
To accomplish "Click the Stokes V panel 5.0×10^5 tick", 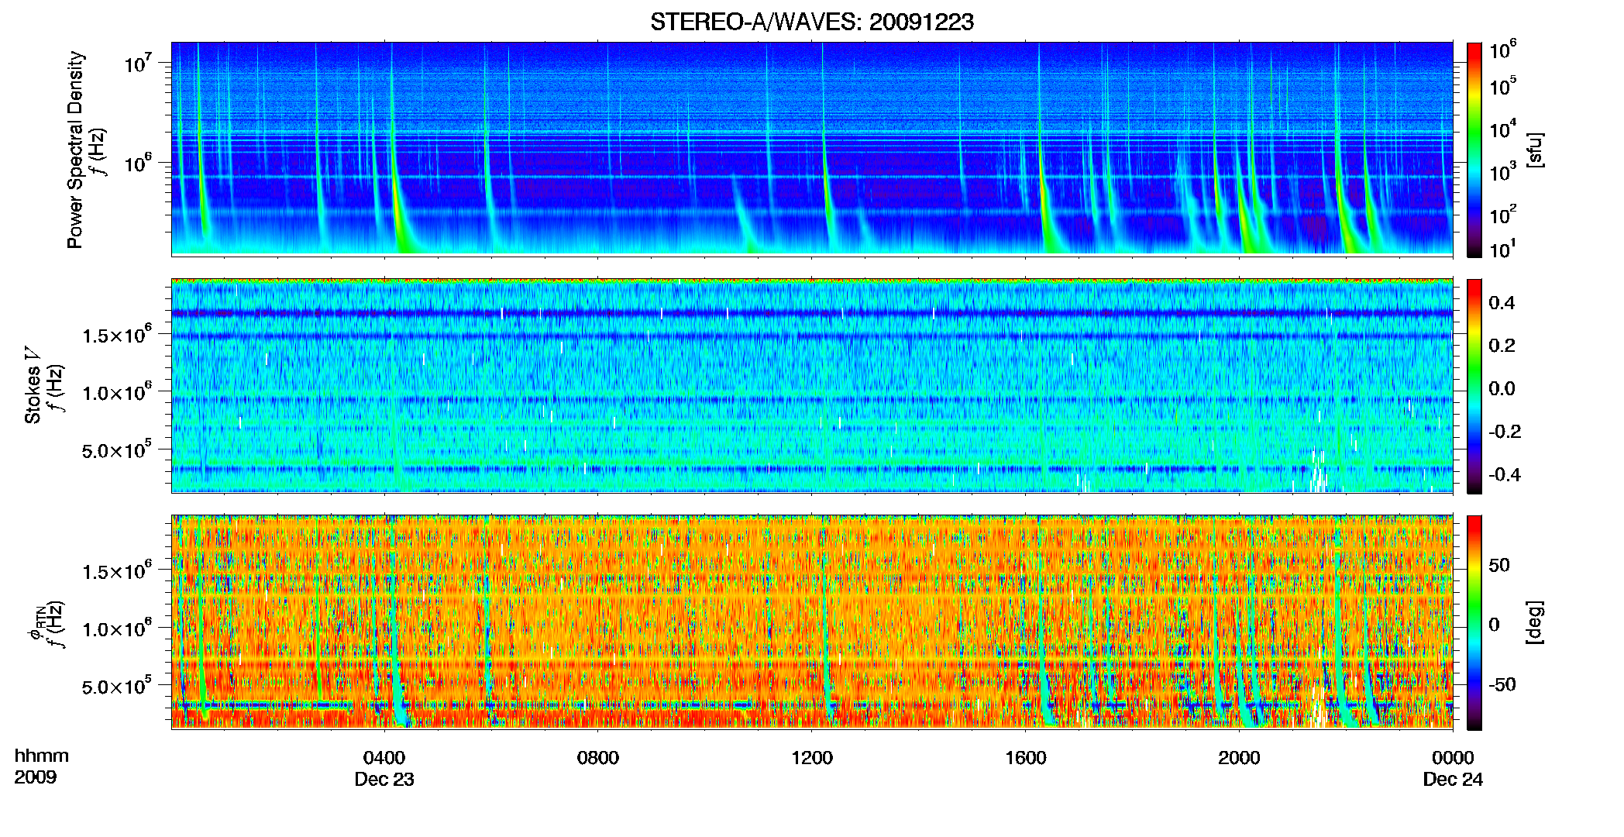I will click(117, 449).
